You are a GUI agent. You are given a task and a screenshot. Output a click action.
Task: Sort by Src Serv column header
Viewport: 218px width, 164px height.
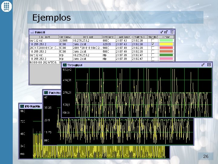(x=66, y=37)
